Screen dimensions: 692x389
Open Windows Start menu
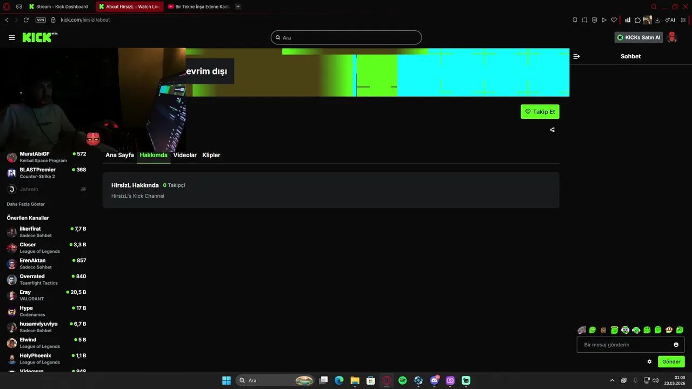[x=227, y=380]
